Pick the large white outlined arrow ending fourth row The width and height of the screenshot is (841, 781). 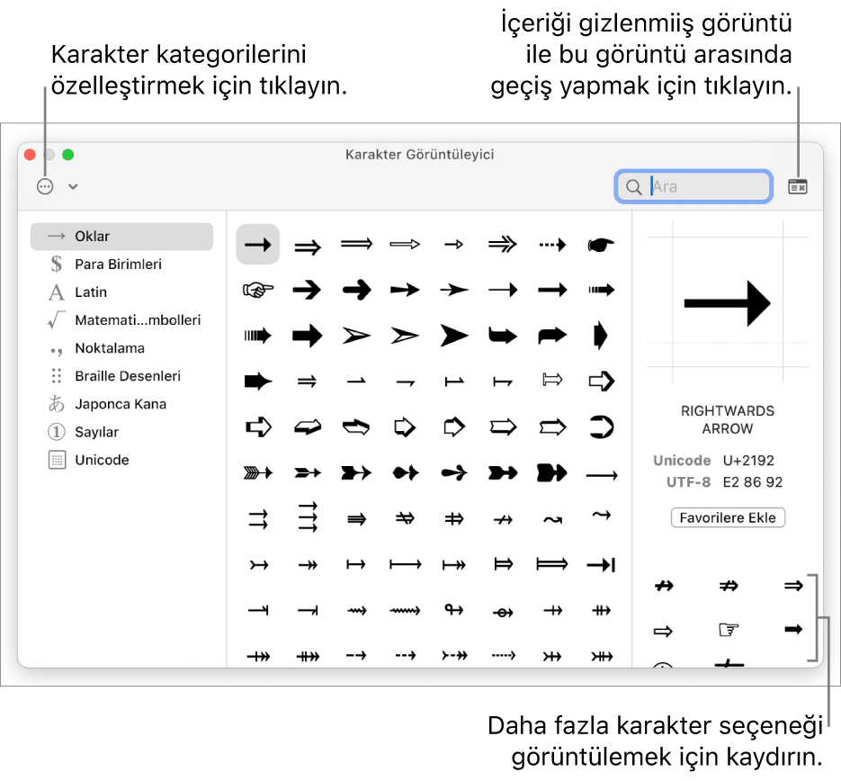pyautogui.click(x=601, y=382)
